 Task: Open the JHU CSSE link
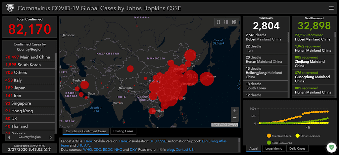click(158, 141)
